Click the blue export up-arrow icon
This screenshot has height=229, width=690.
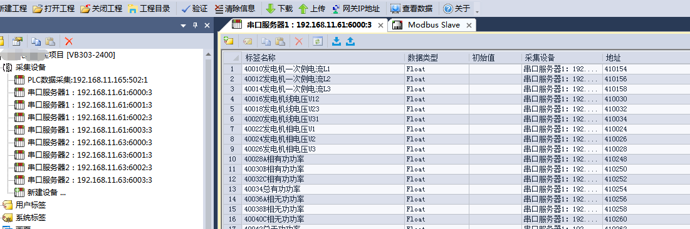351,41
